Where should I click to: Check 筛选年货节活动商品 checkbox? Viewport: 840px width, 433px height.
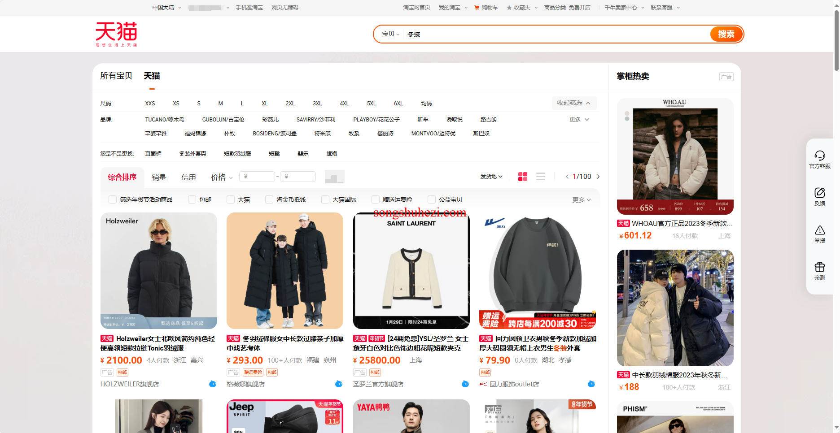tap(113, 199)
